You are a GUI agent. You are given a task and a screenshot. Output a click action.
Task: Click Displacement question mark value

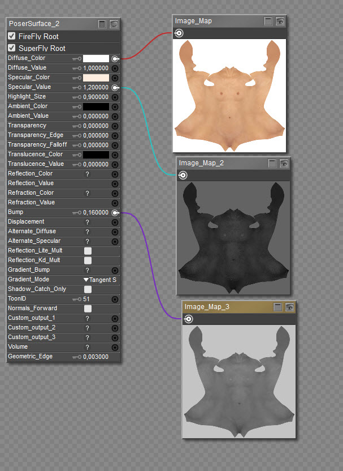87,222
